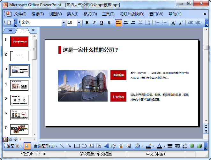Select slide 5 thumbnail
The image size is (211, 160).
click(19, 100)
